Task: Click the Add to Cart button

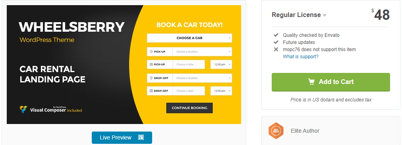Action: (331, 82)
